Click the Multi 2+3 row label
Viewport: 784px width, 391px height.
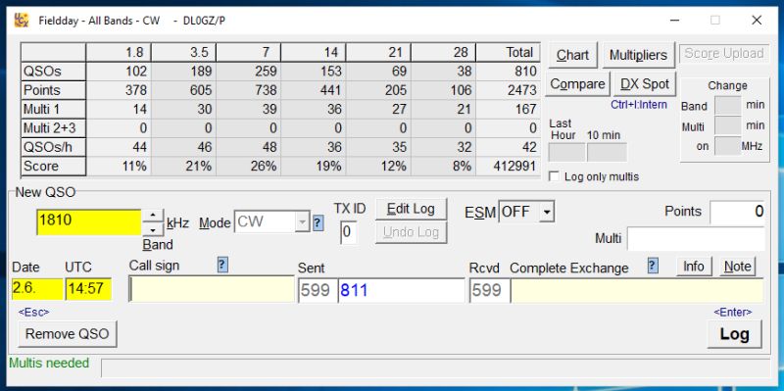(54, 128)
